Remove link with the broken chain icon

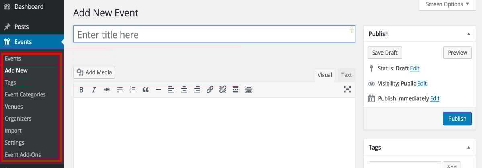[x=223, y=90]
